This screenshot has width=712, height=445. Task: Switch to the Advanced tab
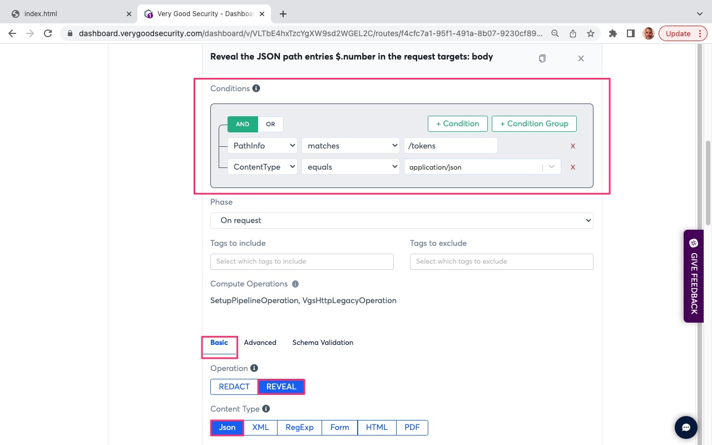click(x=260, y=343)
